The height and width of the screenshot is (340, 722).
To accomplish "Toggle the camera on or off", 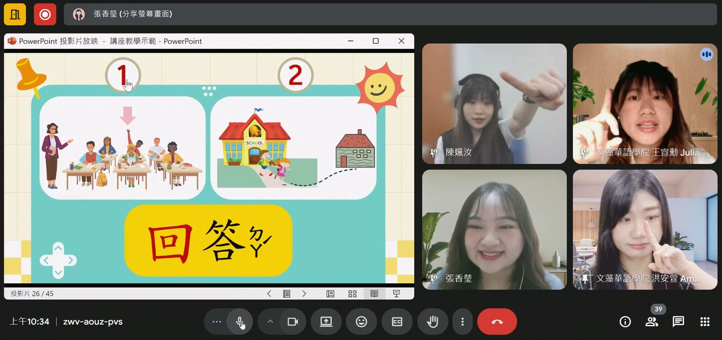I will click(x=293, y=321).
